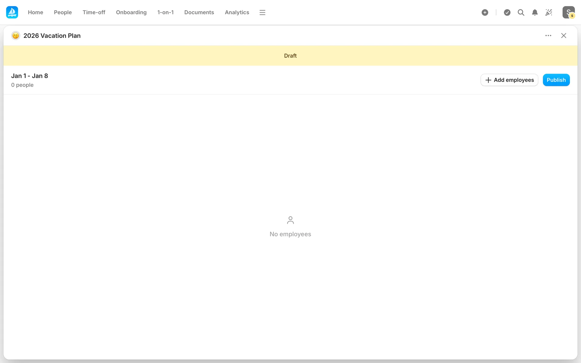Open the checkmark tasks icon
Image resolution: width=581 pixels, height=363 pixels.
pos(507,12)
